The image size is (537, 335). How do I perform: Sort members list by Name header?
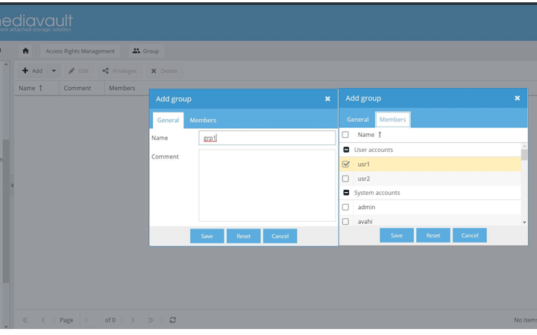pos(369,135)
